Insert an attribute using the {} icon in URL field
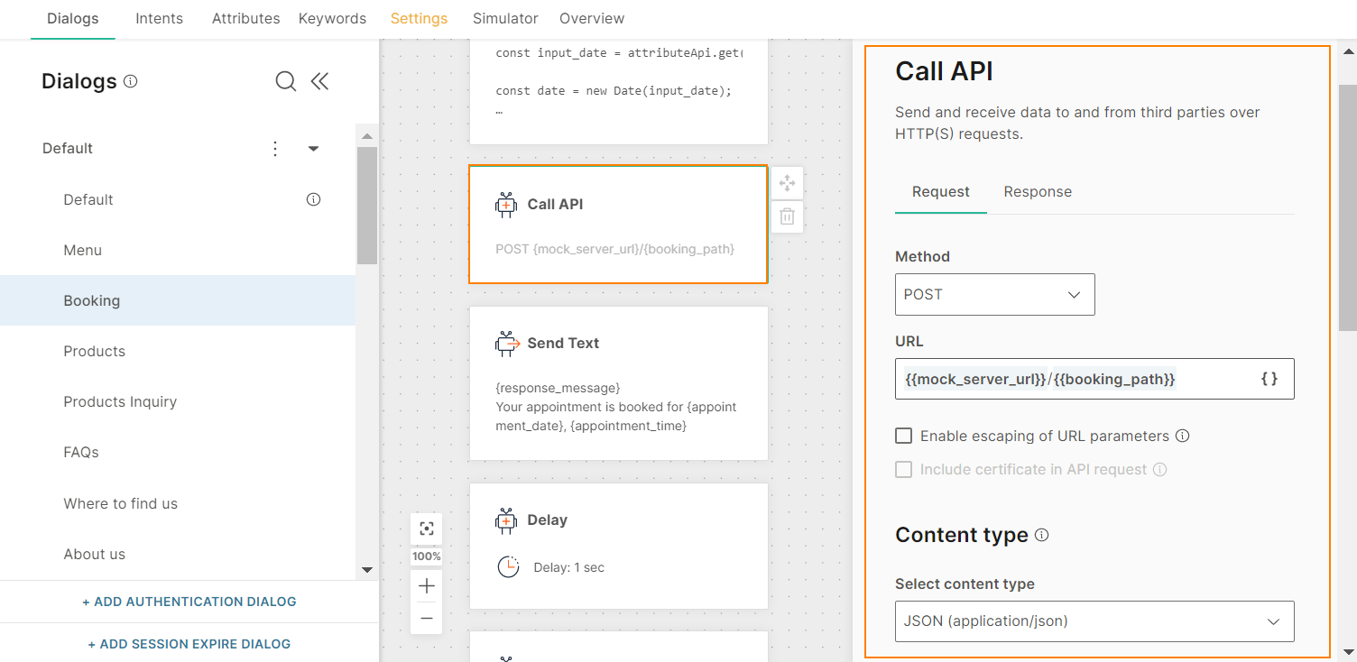The height and width of the screenshot is (662, 1357). (1269, 379)
